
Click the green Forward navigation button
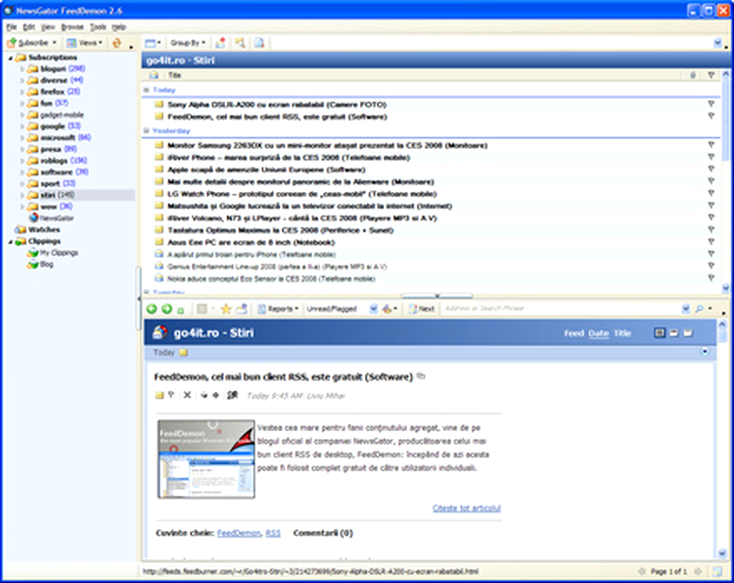point(166,309)
